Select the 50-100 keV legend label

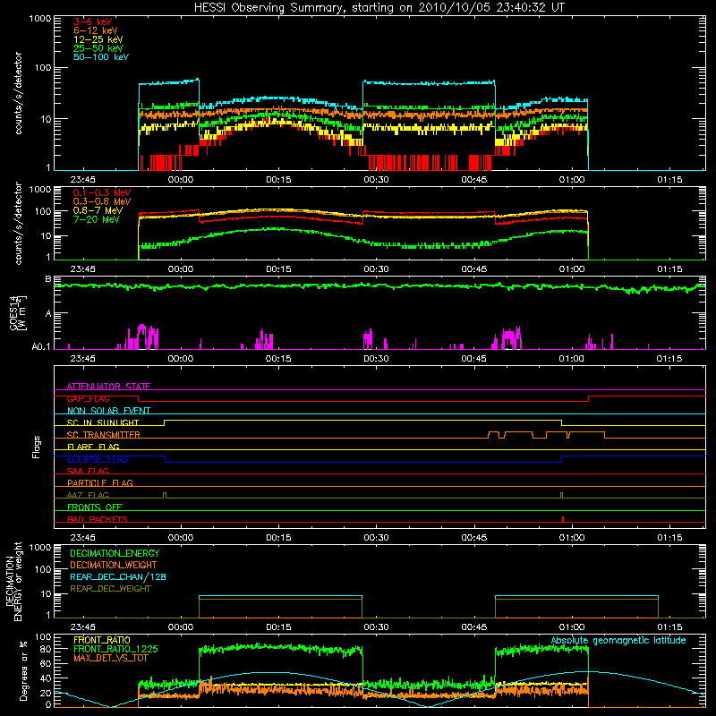coord(101,57)
